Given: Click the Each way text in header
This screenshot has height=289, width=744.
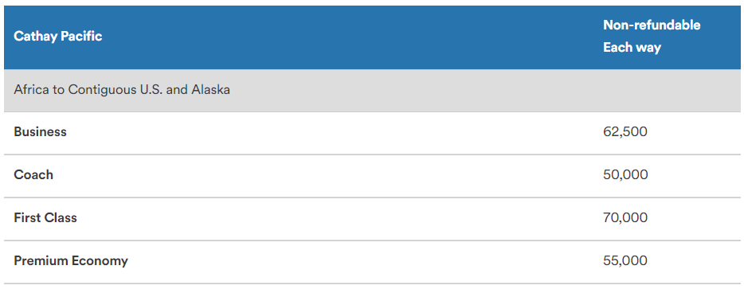Looking at the screenshot, I should coord(632,48).
